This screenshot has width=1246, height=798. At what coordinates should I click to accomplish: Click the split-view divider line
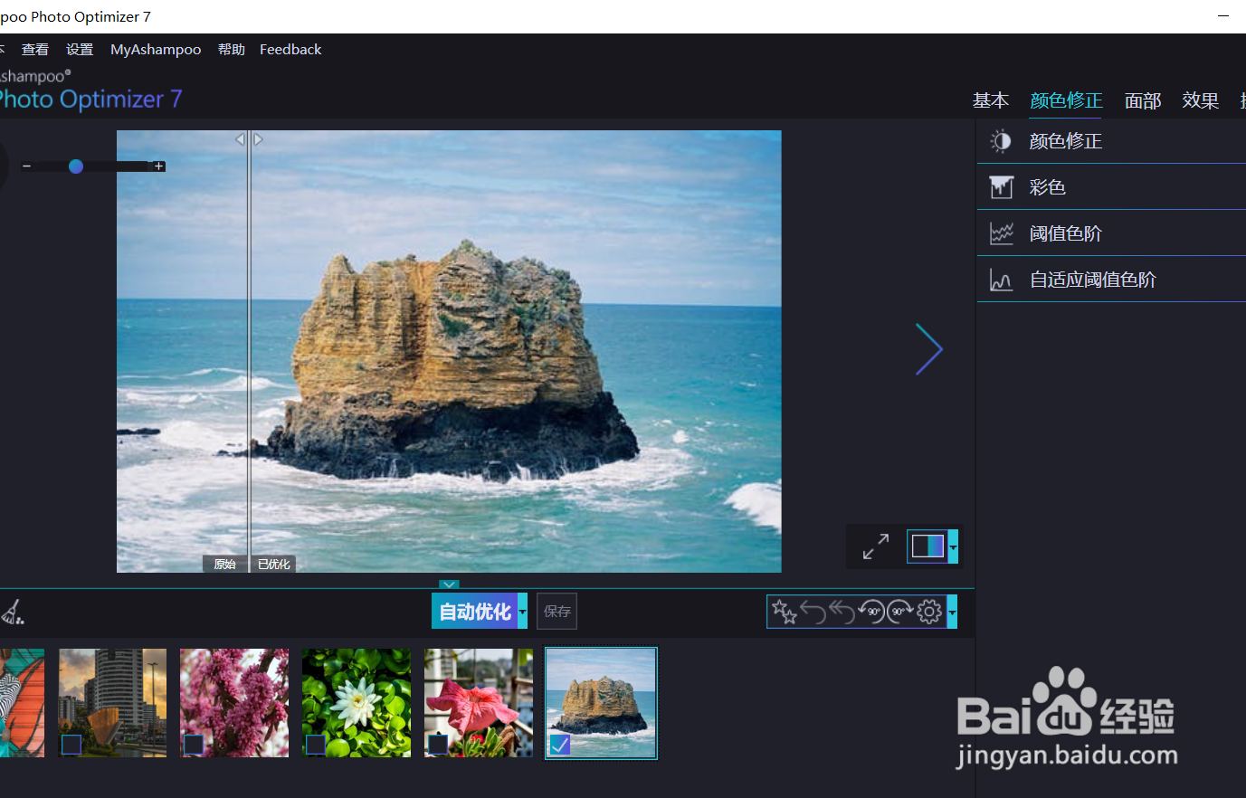[x=249, y=353]
